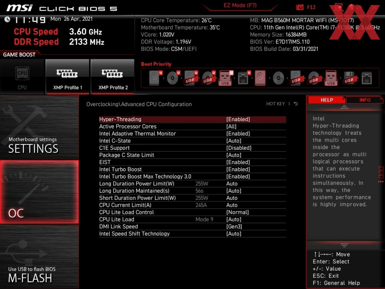This screenshot has width=385, height=289.
Task: Select the UEFI hard disk boot icon
Action: pos(155,78)
